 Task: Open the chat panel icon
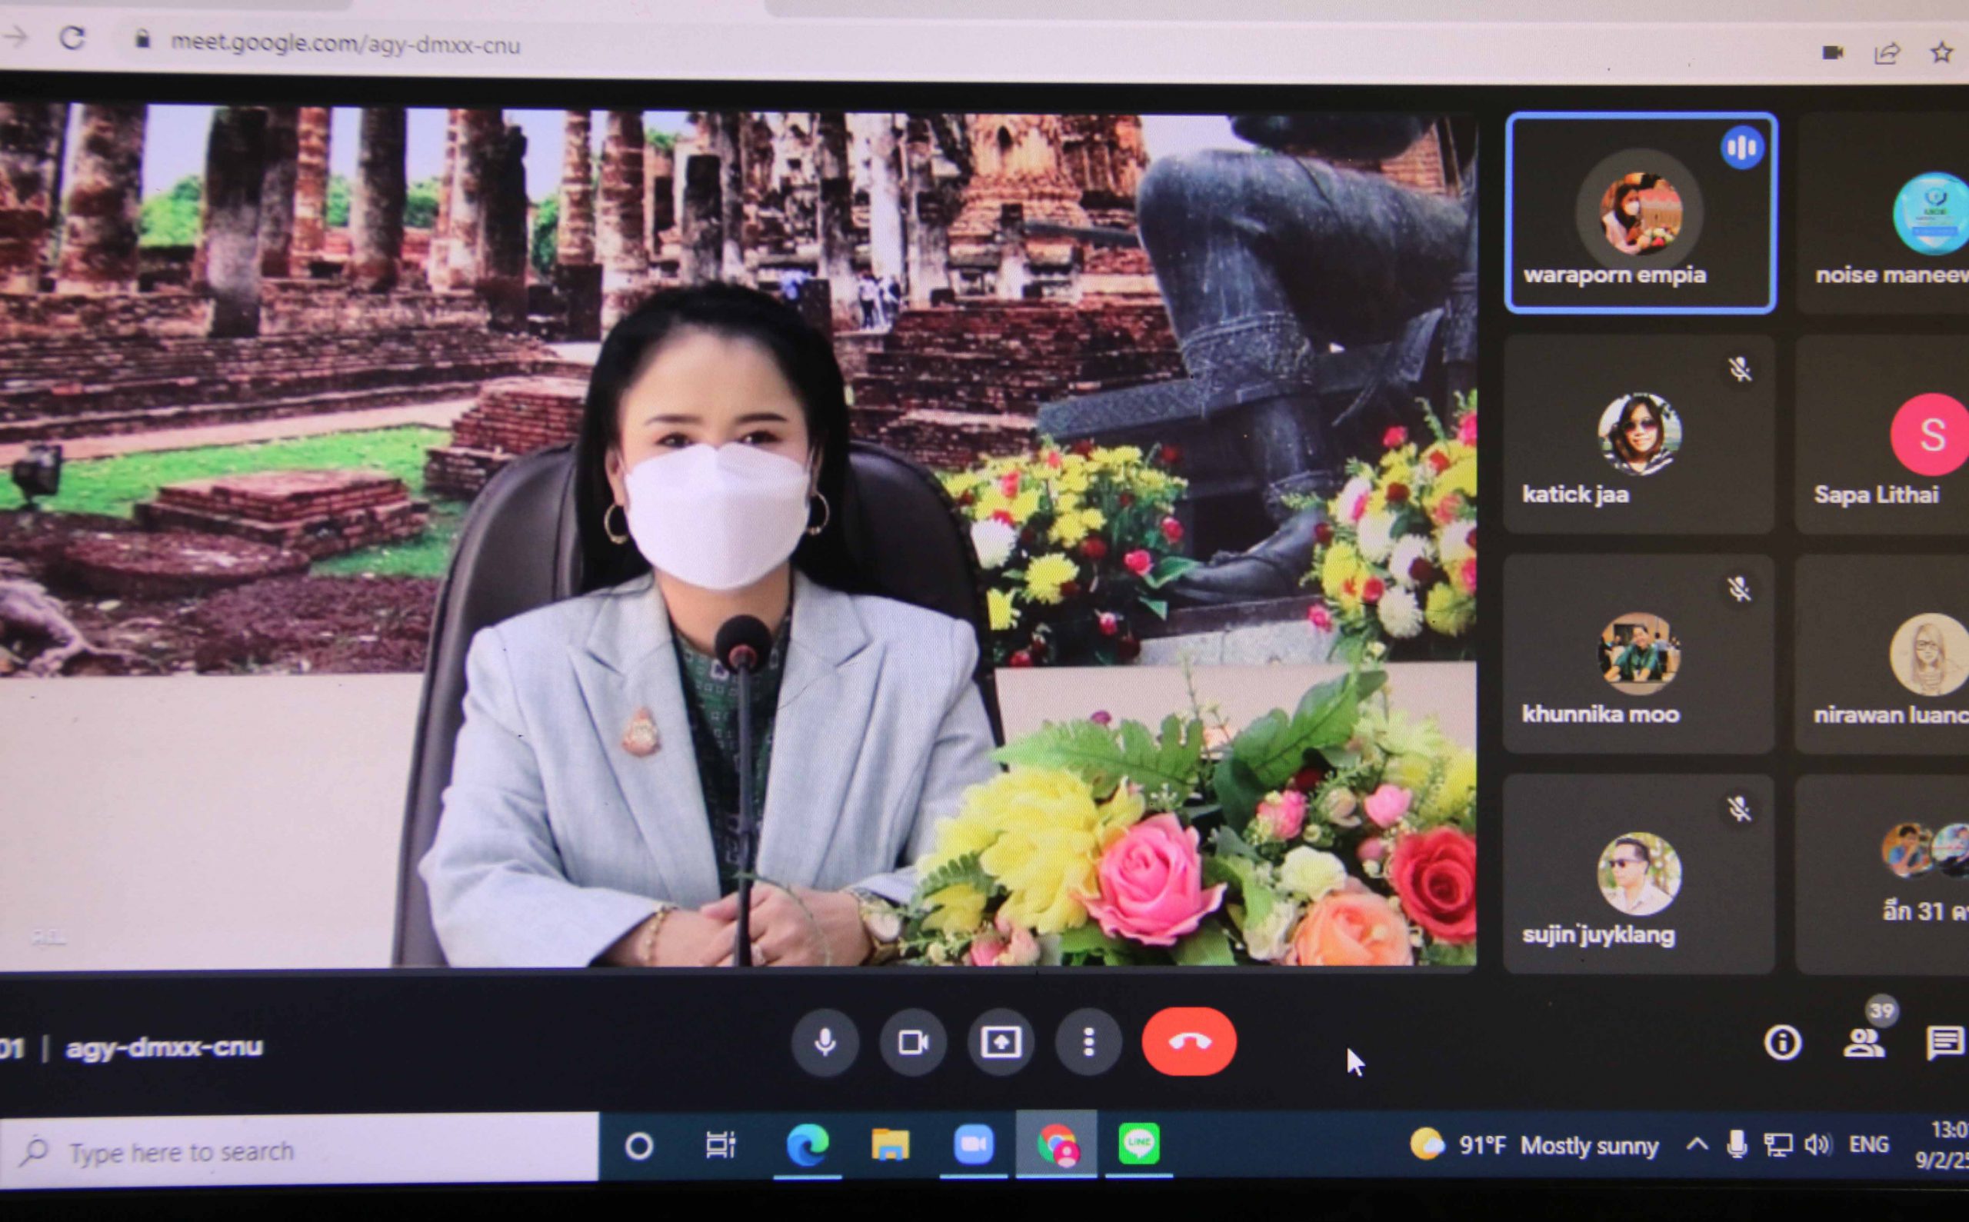[1944, 1043]
